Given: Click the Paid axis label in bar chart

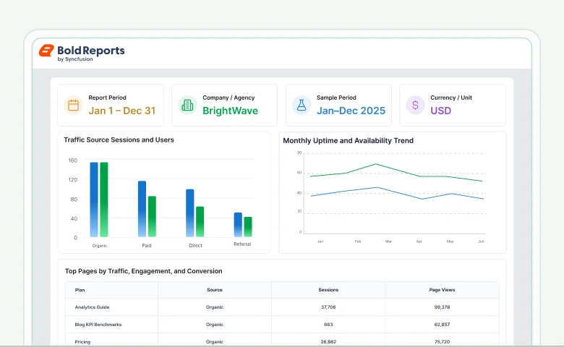Looking at the screenshot, I should pyautogui.click(x=147, y=246).
